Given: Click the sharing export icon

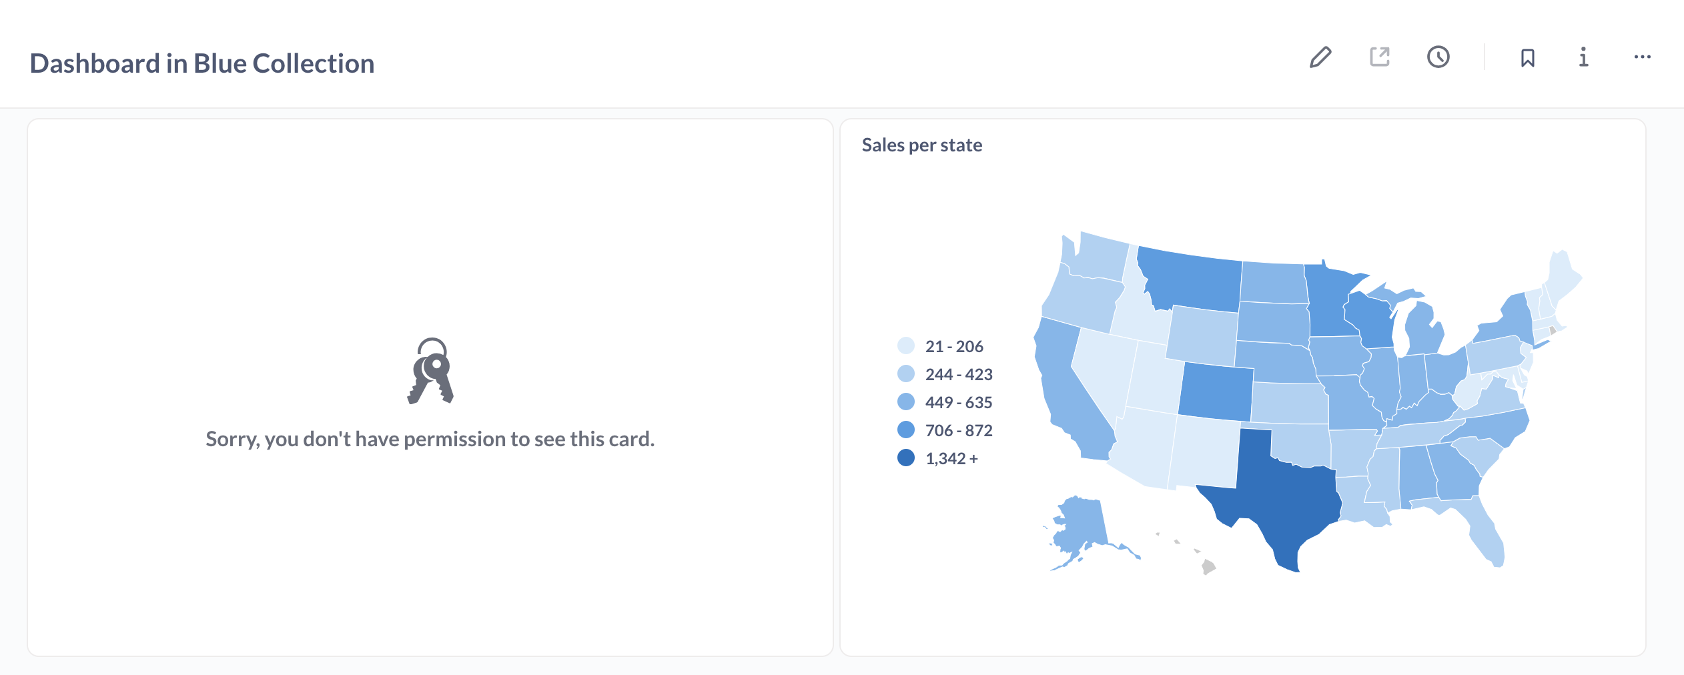Looking at the screenshot, I should point(1379,58).
